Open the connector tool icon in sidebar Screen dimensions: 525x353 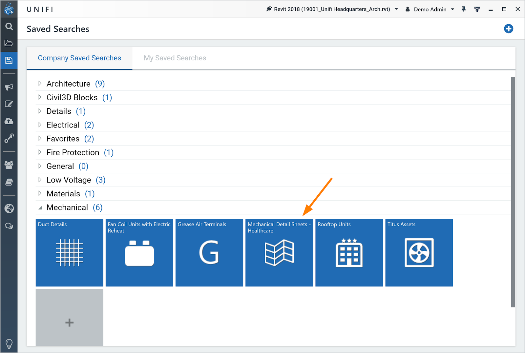(x=9, y=138)
